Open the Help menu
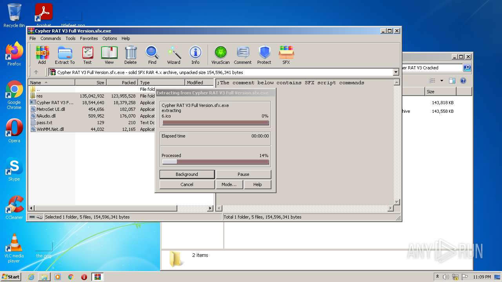Screen dimensions: 502x282 (x=125, y=38)
